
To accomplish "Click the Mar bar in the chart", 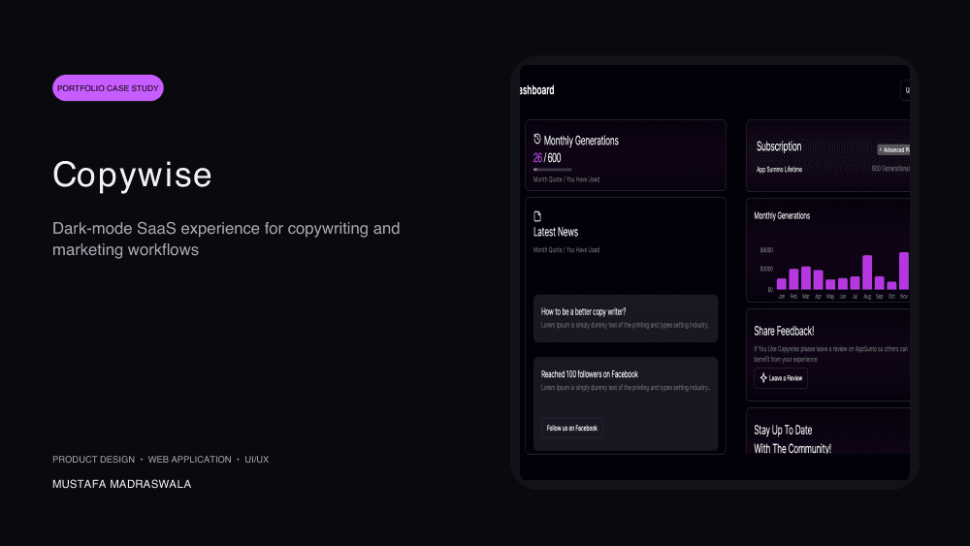I will coord(806,278).
